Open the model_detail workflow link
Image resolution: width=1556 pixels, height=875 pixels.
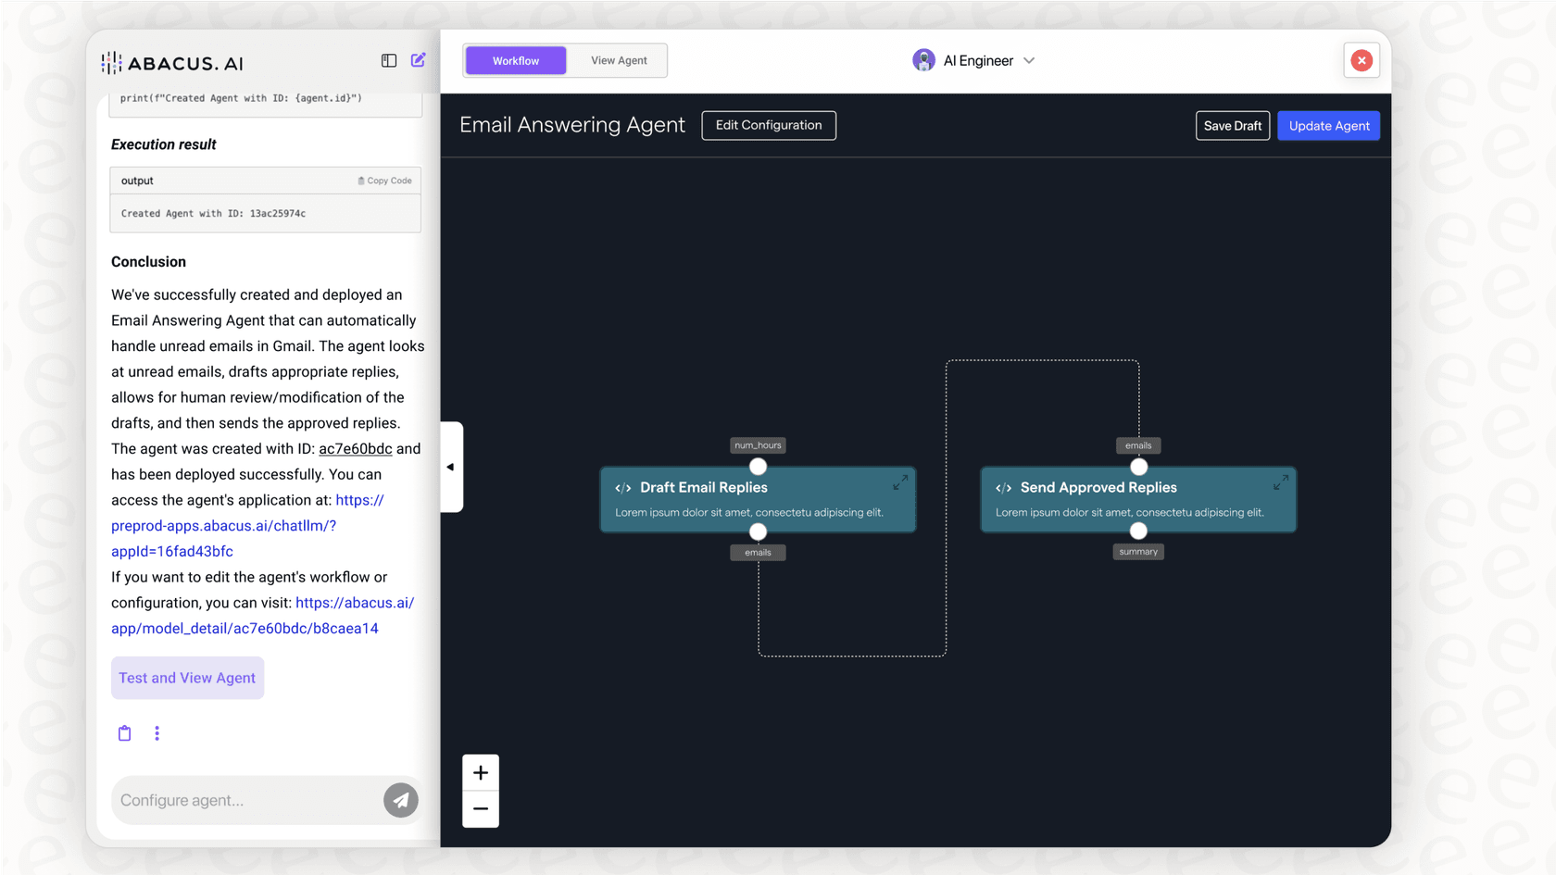tap(355, 602)
